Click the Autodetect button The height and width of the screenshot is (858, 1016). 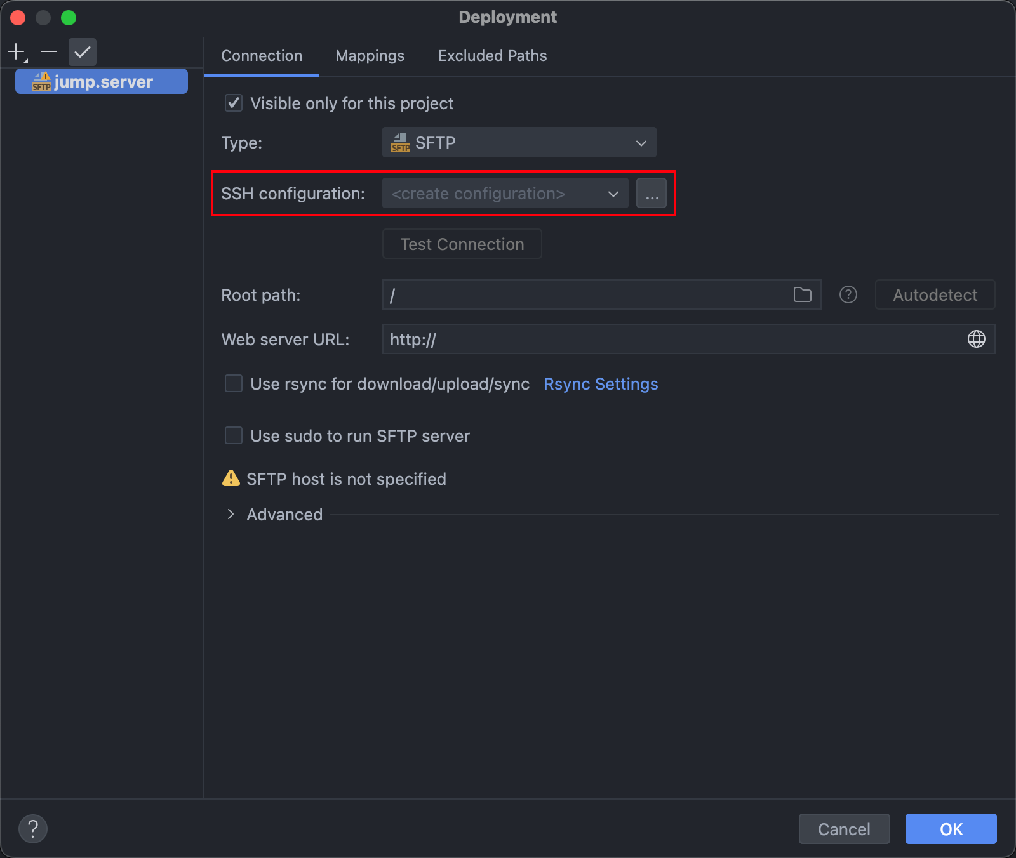point(935,294)
